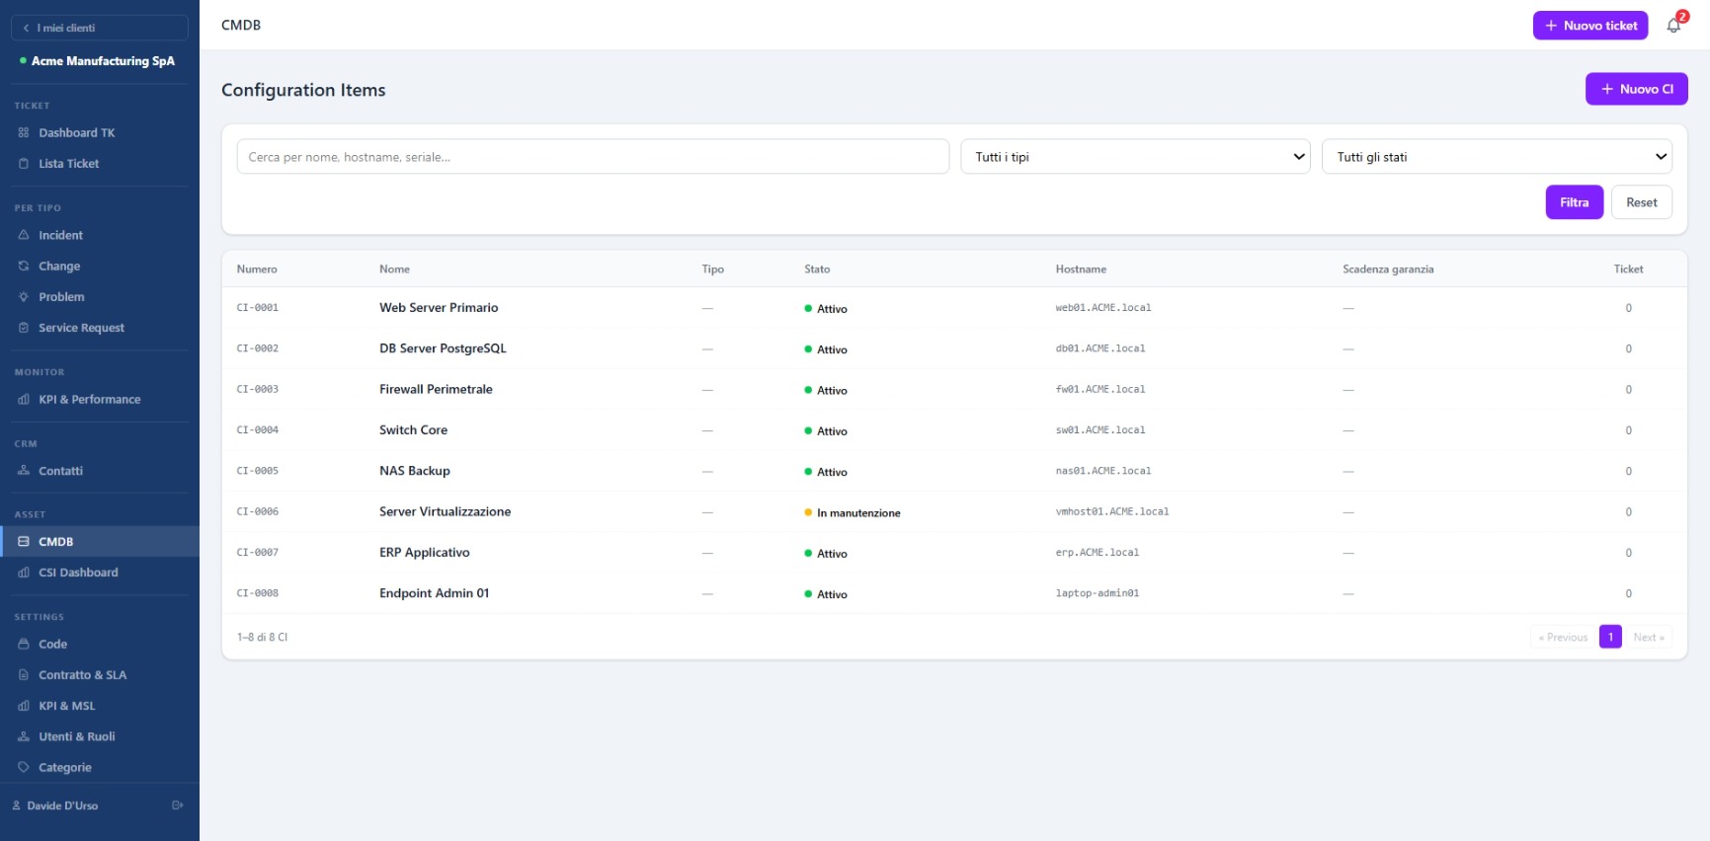1710x841 pixels.
Task: Click the CI-0001 number cell
Action: (258, 308)
